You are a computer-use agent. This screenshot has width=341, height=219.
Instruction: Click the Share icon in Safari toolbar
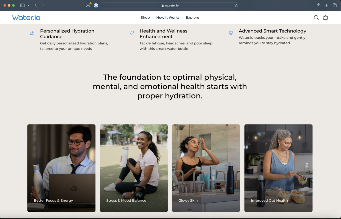click(318, 5)
